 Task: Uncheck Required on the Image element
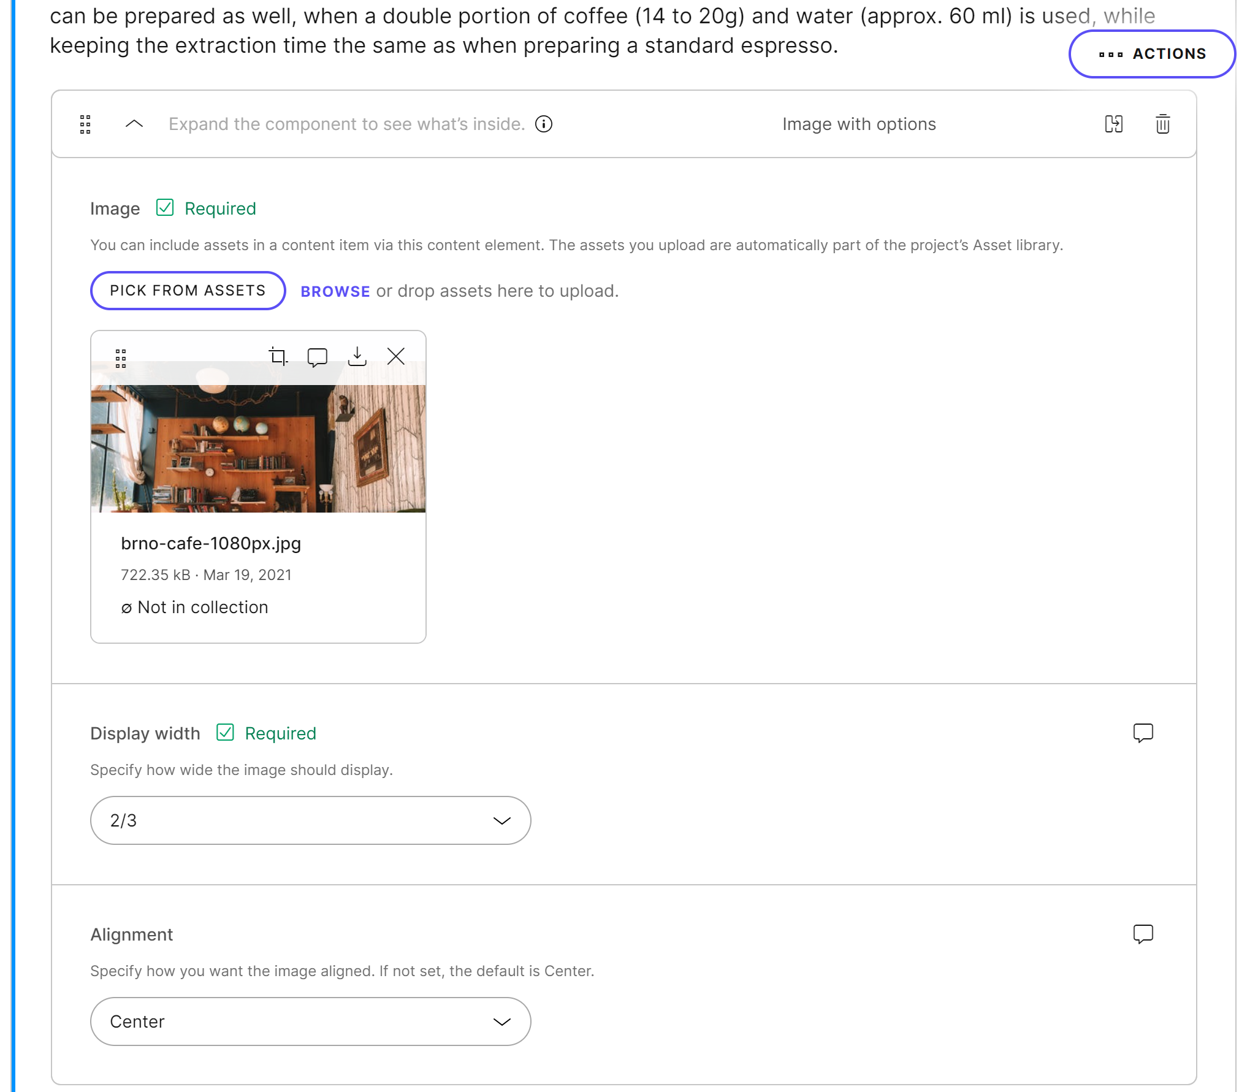[x=164, y=208]
